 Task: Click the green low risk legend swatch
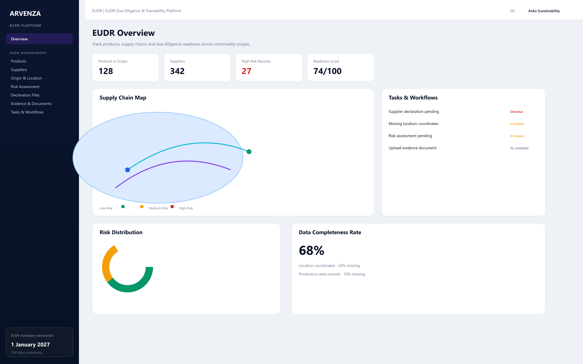pyautogui.click(x=123, y=207)
